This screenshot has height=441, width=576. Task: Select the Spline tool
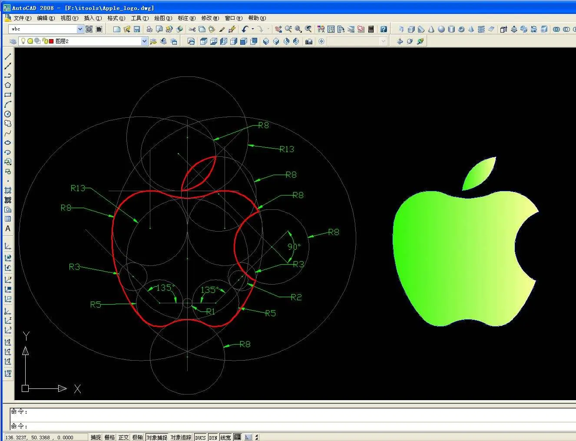point(8,133)
